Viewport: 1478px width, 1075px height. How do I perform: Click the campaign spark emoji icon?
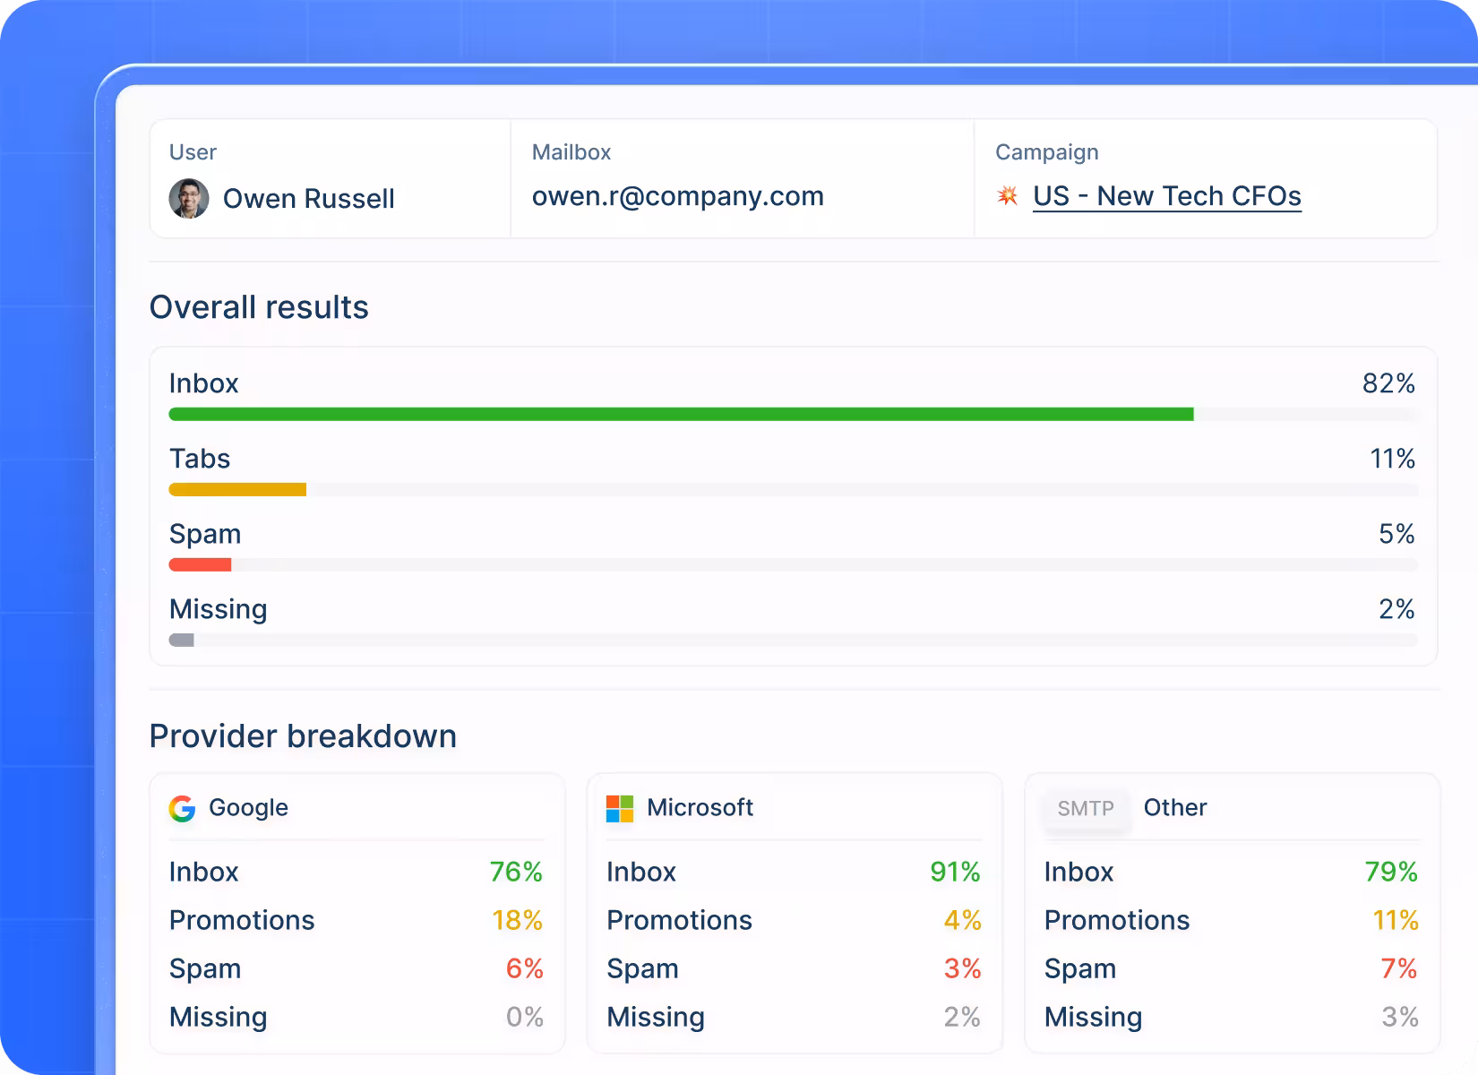[1008, 196]
